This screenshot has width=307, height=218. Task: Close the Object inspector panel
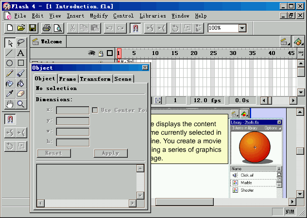(145, 68)
